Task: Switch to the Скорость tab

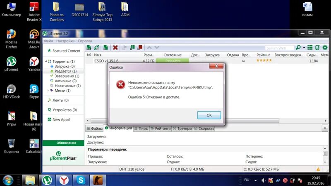Action: 204,129
